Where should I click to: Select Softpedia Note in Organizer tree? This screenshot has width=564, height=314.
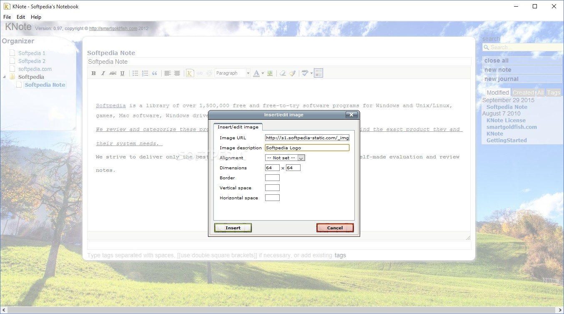coord(45,85)
